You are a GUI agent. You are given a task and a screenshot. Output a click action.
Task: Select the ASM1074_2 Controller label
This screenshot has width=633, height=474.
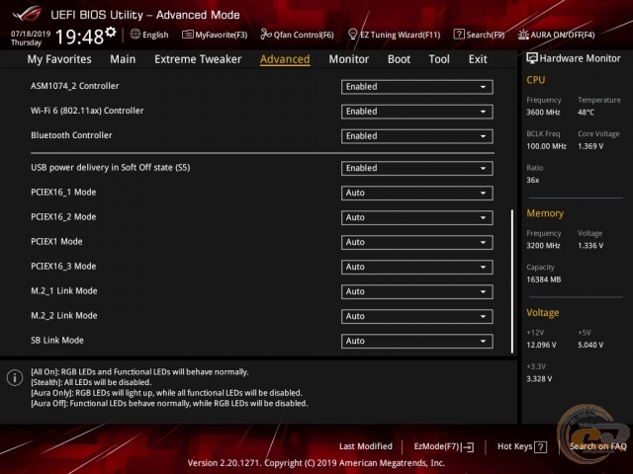(x=75, y=86)
